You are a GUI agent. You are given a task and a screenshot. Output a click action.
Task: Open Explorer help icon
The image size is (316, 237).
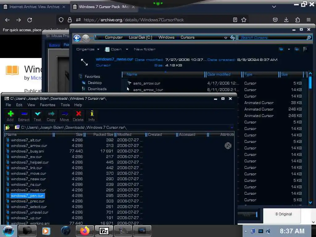pyautogui.click(x=305, y=49)
